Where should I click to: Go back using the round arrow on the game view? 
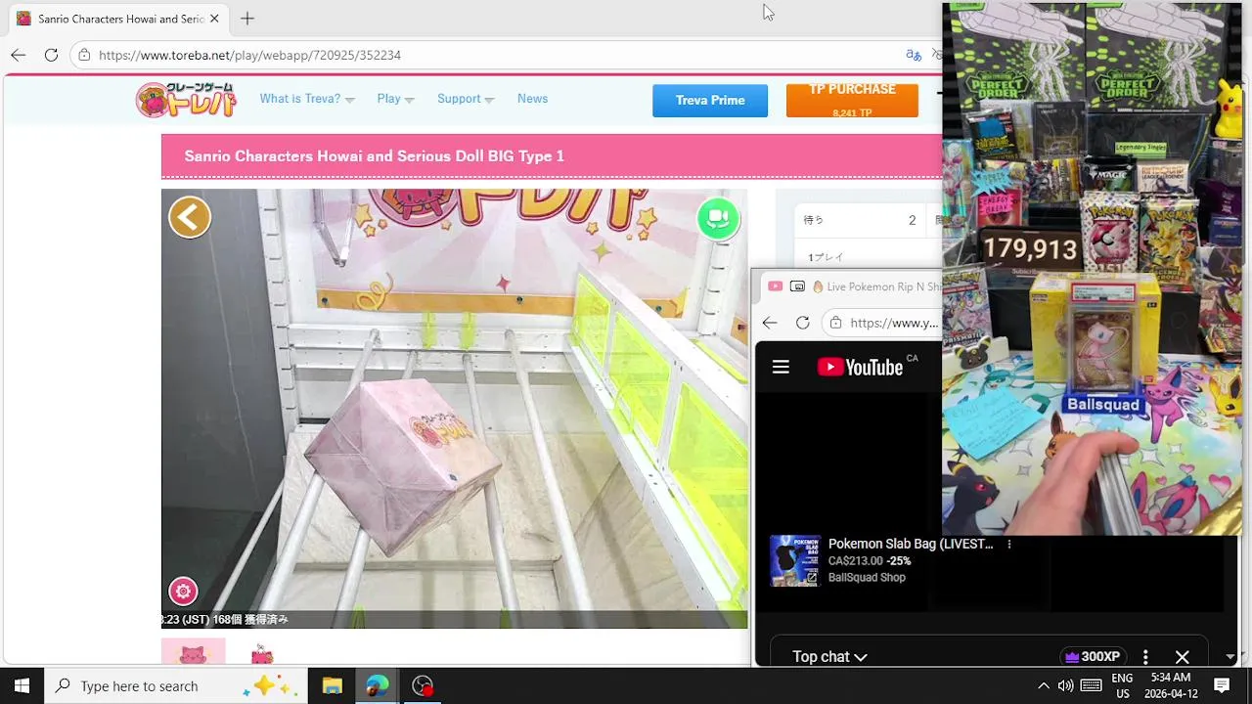coord(190,217)
